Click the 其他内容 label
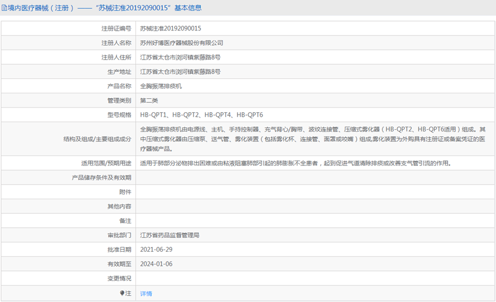496x302 pixels. coord(119,206)
